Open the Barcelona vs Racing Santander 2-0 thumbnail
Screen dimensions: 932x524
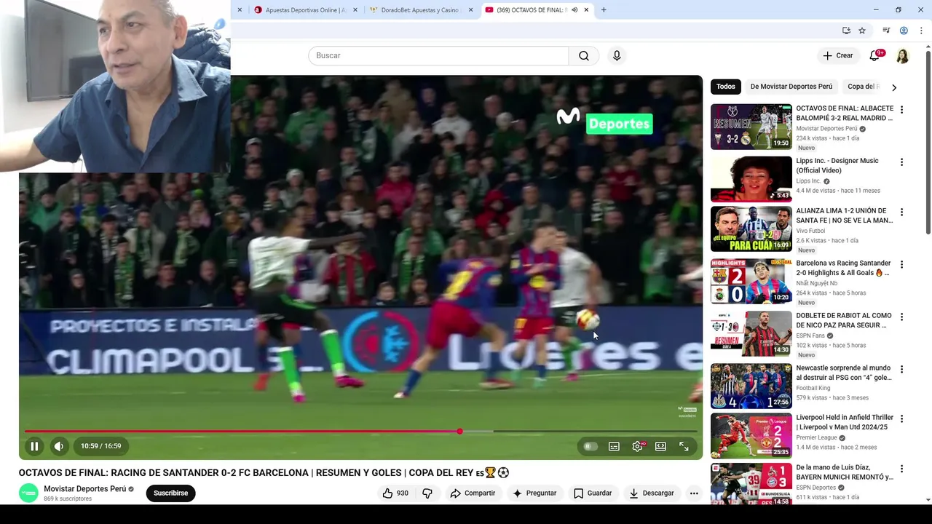click(x=751, y=282)
